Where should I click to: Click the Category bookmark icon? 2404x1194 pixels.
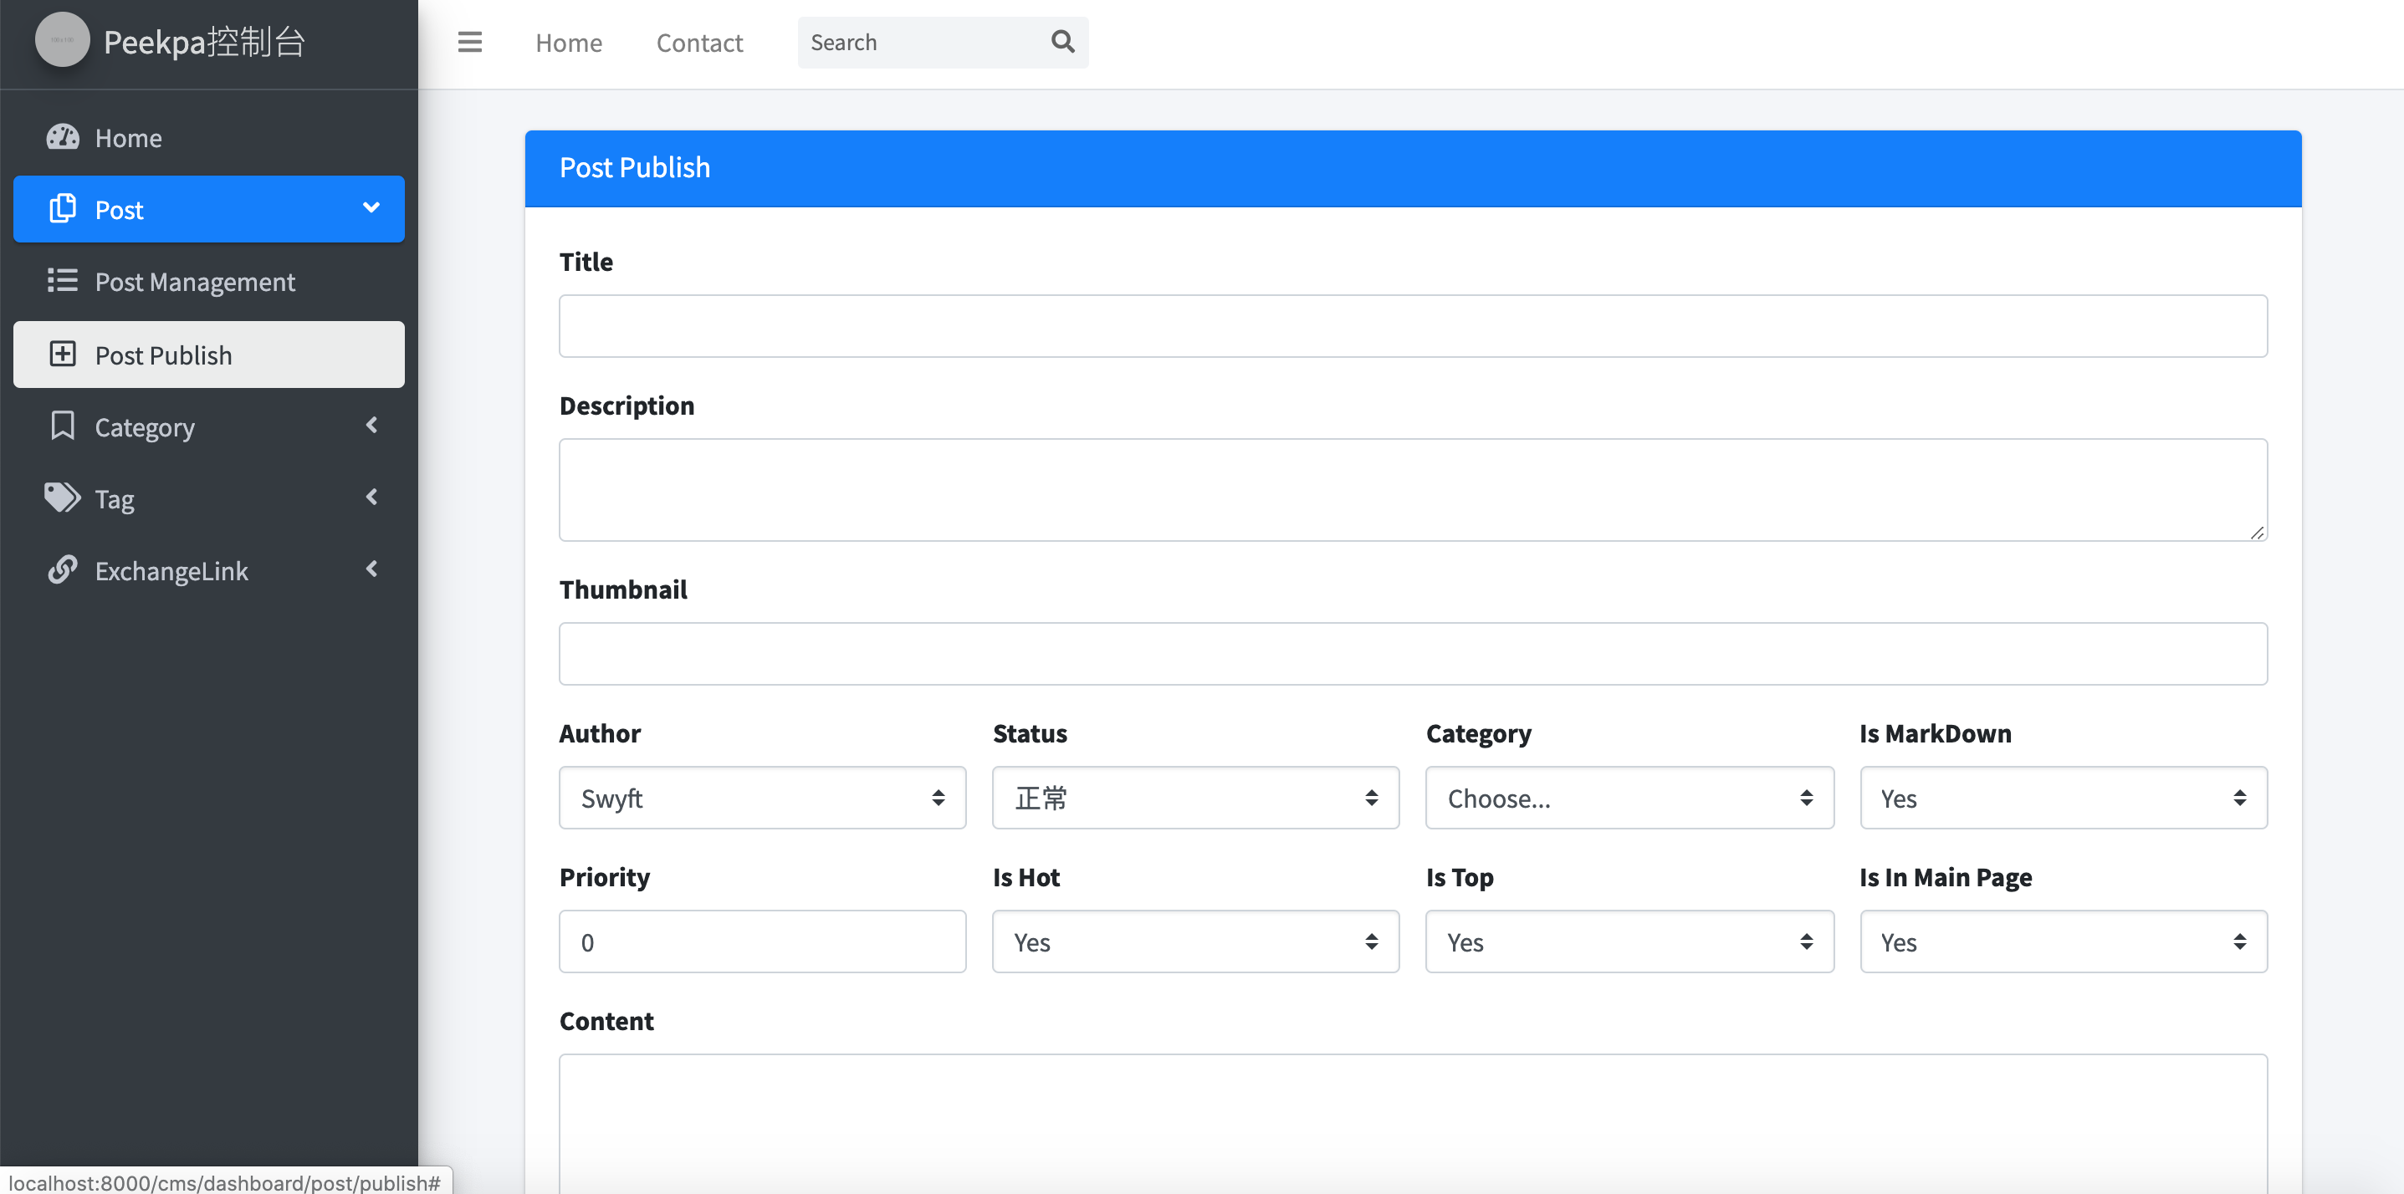[63, 426]
